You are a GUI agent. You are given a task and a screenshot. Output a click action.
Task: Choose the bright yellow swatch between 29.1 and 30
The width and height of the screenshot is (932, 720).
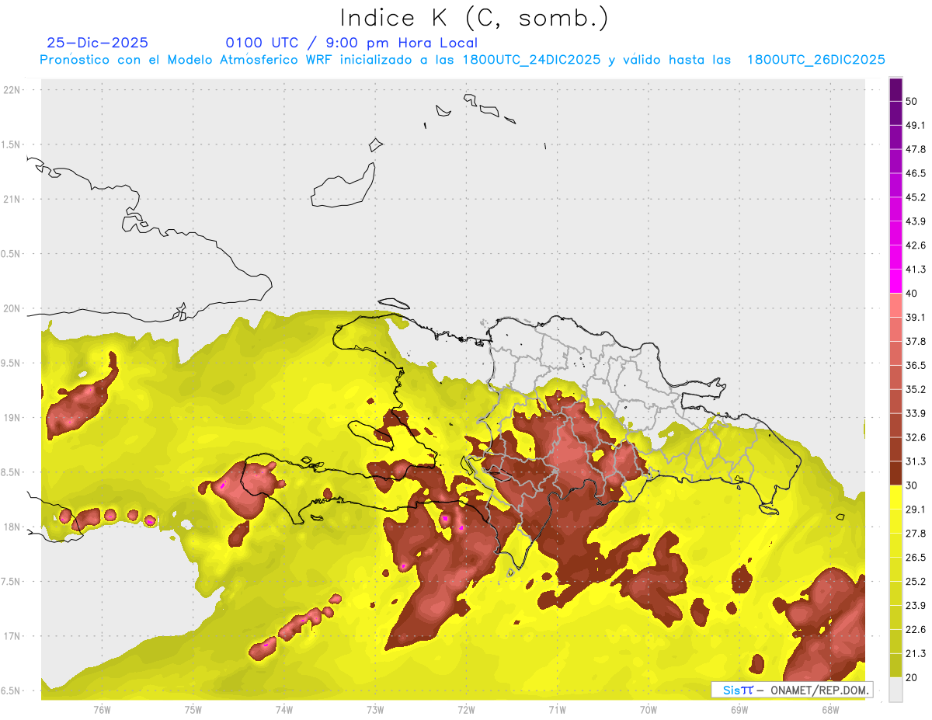click(x=895, y=496)
